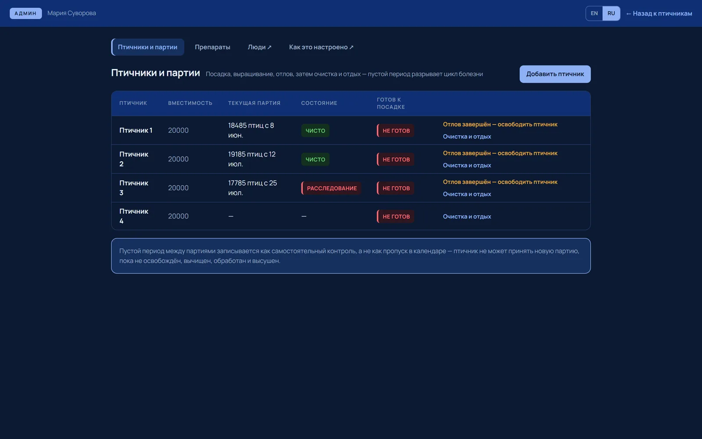Click 'Очистка и отдых' for Птичник 3
Viewport: 702px width, 439px height.
467,194
